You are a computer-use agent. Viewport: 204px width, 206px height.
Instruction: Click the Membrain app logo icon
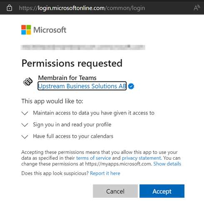[28, 82]
